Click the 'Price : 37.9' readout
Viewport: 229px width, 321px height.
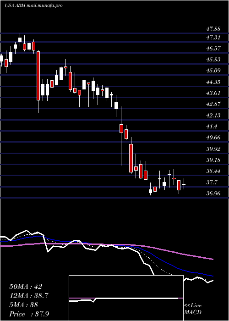click(x=29, y=314)
